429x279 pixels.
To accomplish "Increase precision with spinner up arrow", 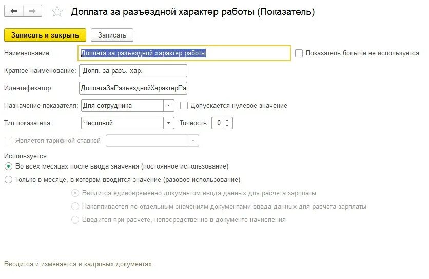I will tap(228, 120).
